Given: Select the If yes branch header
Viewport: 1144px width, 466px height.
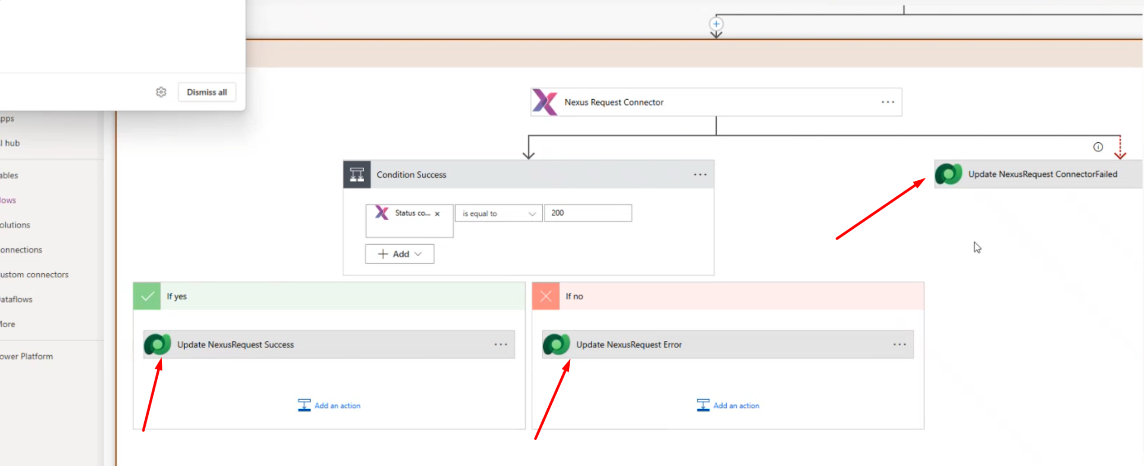Looking at the screenshot, I should click(329, 296).
